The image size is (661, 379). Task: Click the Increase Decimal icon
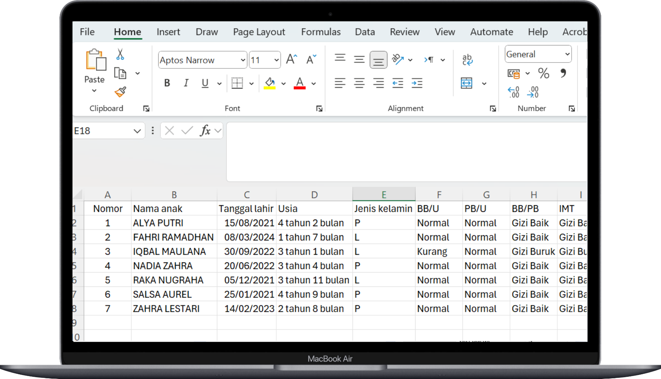[x=513, y=92]
